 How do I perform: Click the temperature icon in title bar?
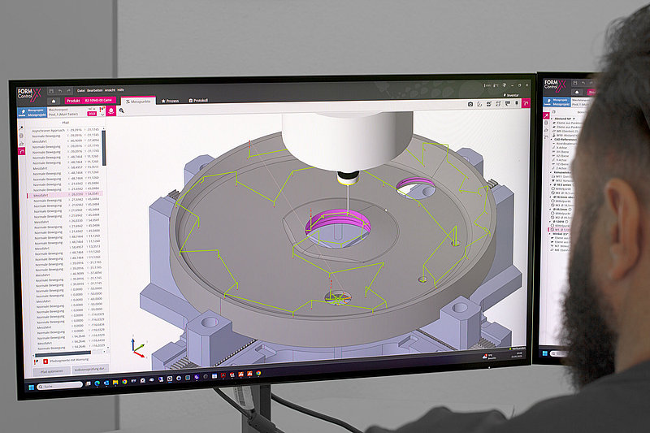click(x=496, y=85)
